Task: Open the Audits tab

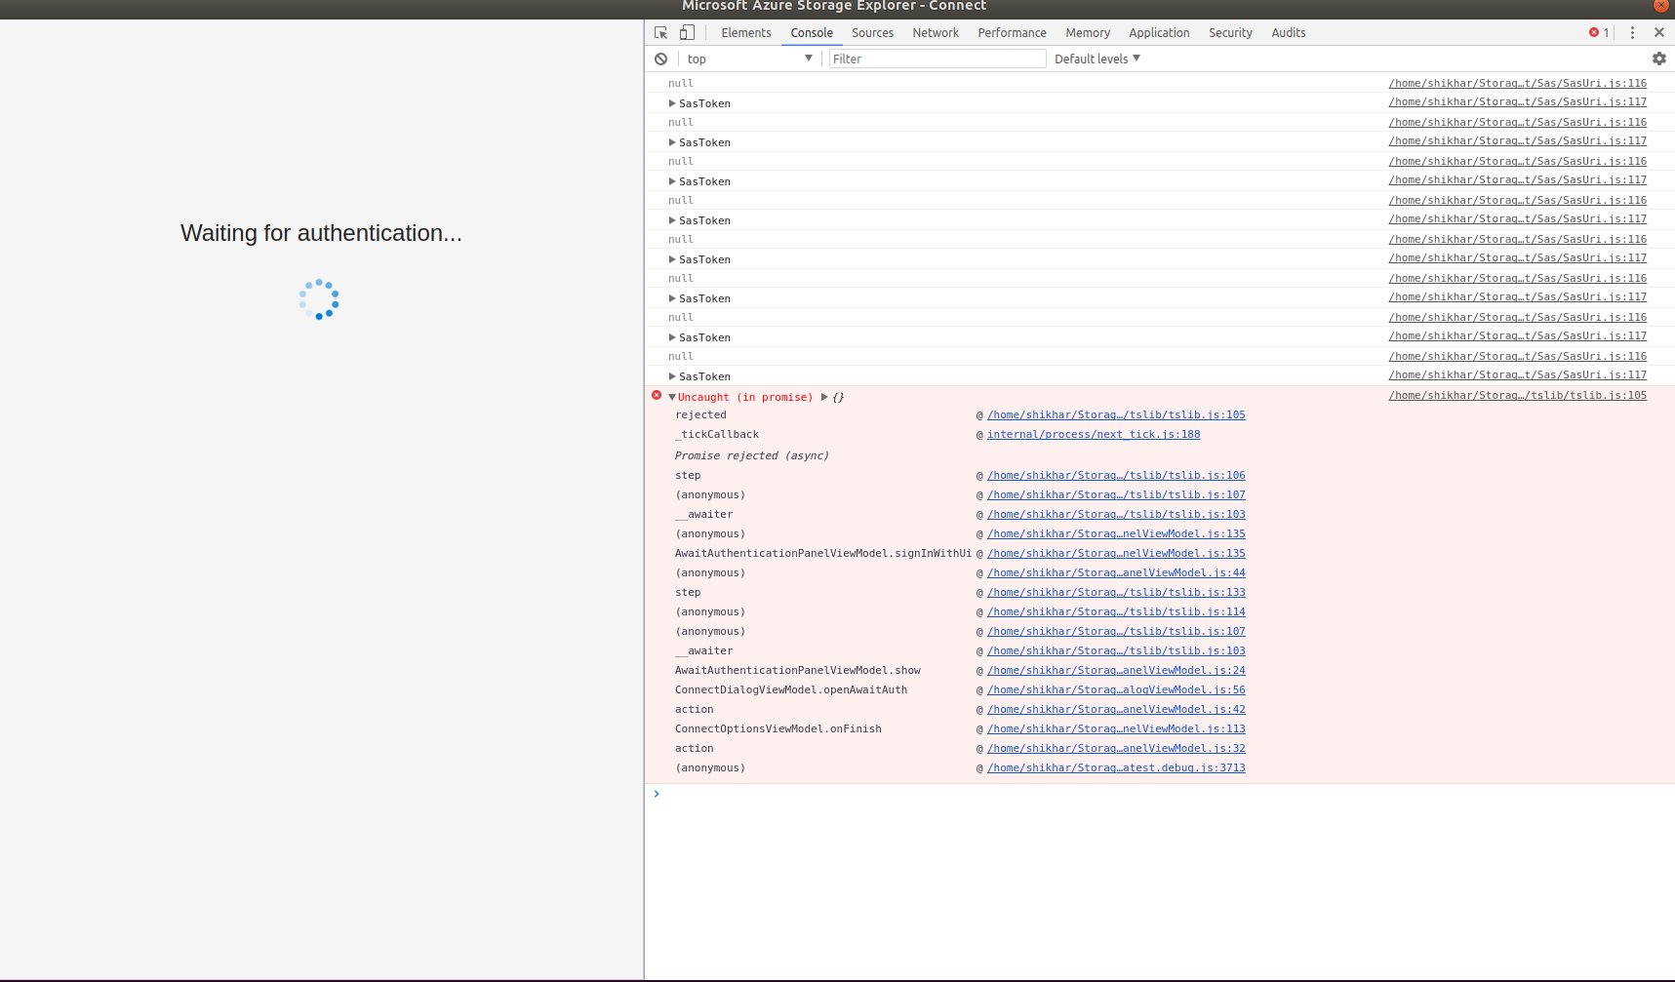Action: coord(1288,32)
